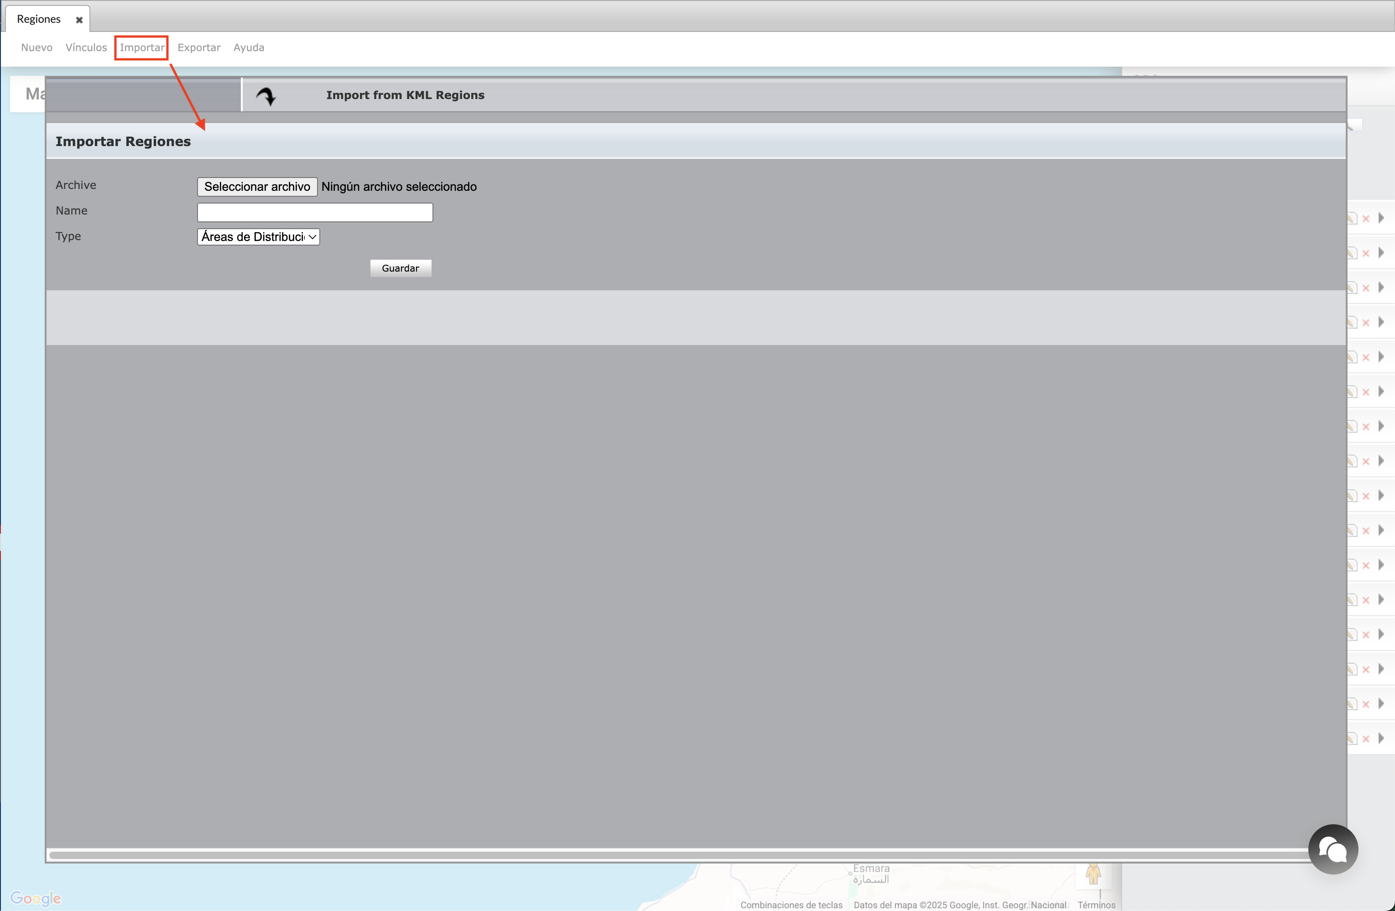Click the Guardar button

[401, 268]
